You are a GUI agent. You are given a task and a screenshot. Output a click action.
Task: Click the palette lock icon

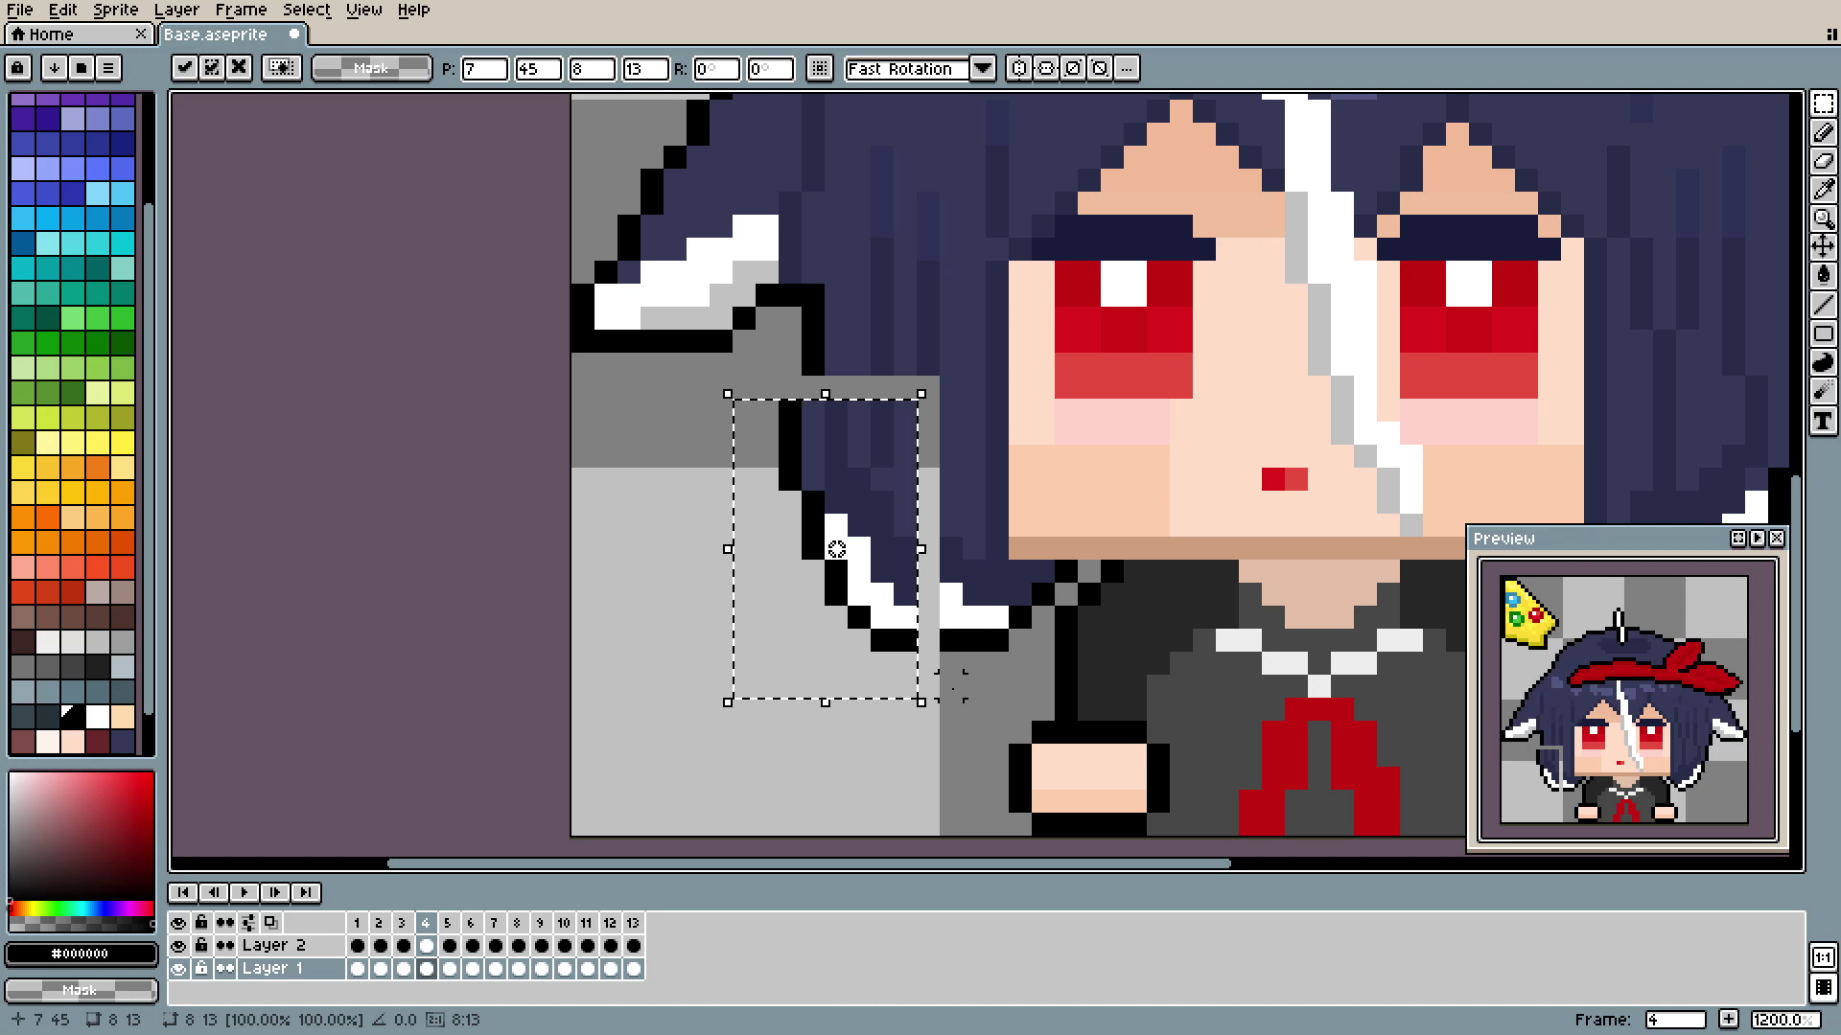click(18, 68)
